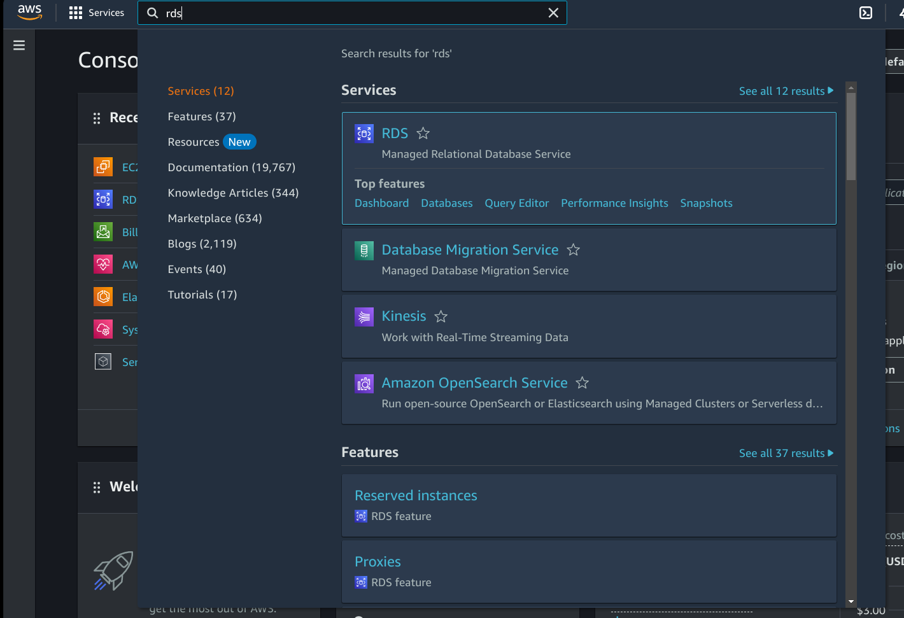Open Snapshots top feature
This screenshot has width=904, height=618.
coord(706,203)
